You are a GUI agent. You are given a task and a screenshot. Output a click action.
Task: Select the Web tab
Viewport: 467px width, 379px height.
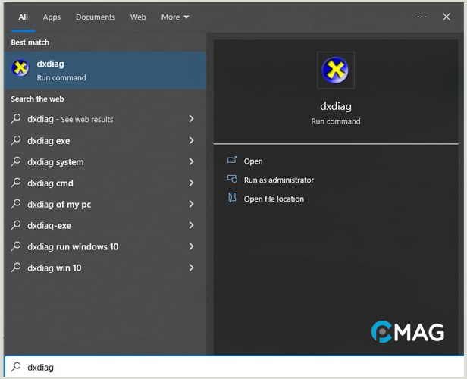click(138, 17)
